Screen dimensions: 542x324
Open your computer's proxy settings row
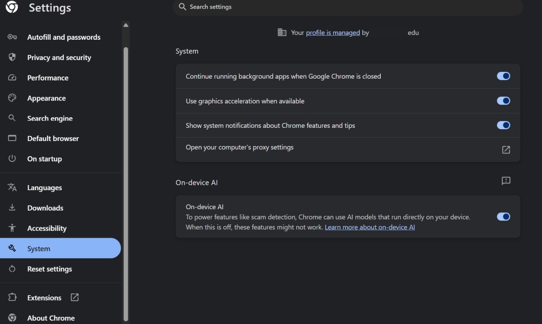click(x=348, y=150)
